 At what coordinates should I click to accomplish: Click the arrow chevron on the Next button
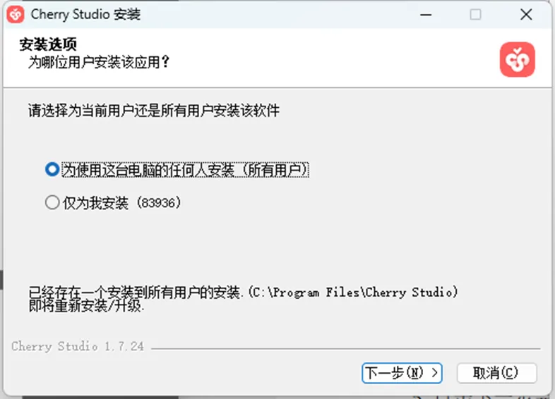[435, 373]
